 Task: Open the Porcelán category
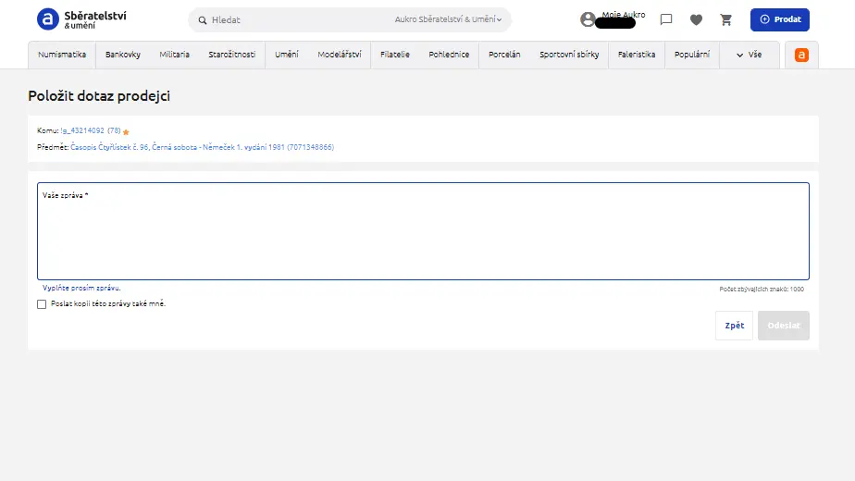tap(504, 55)
